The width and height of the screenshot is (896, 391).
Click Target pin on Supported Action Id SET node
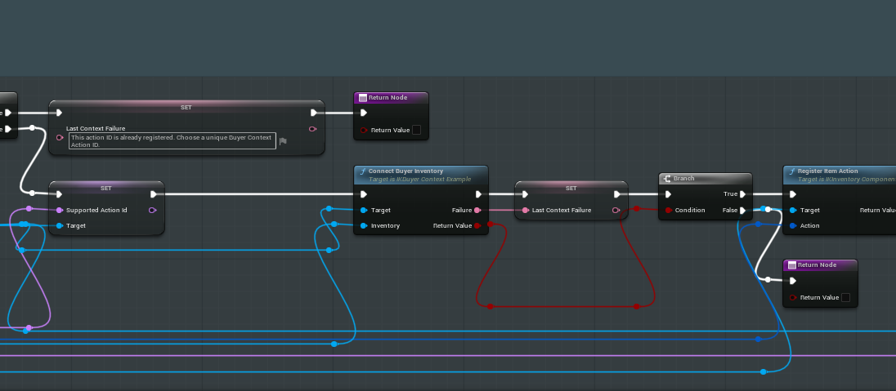(60, 225)
